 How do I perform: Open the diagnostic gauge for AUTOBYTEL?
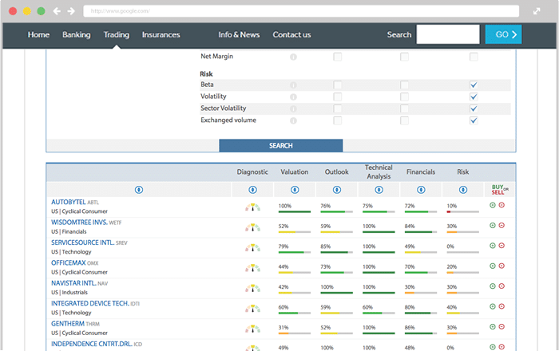click(x=253, y=207)
